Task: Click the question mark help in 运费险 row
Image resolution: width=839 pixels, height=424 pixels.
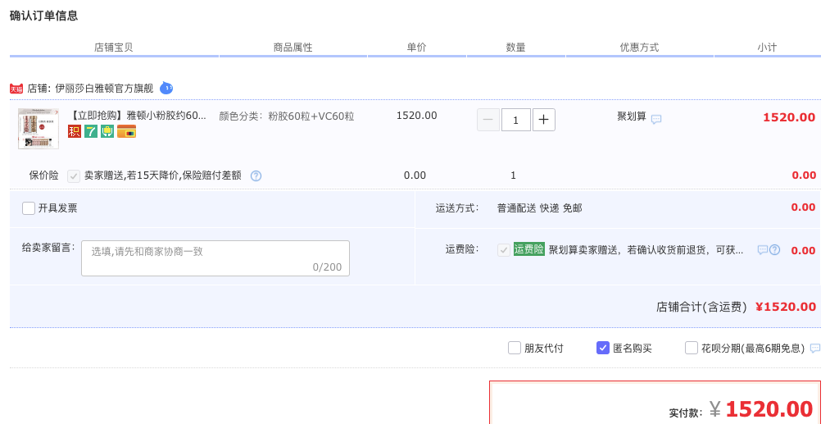Action: pyautogui.click(x=775, y=250)
